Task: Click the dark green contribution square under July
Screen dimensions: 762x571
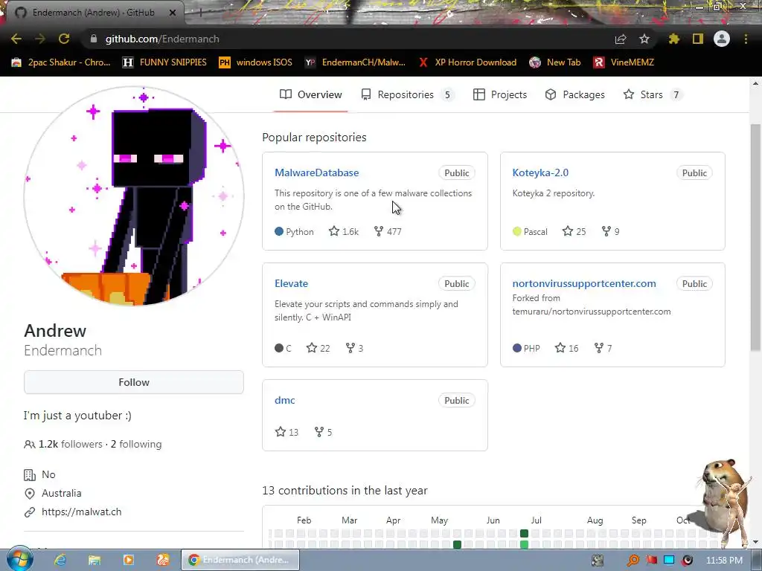Action: pos(524,534)
